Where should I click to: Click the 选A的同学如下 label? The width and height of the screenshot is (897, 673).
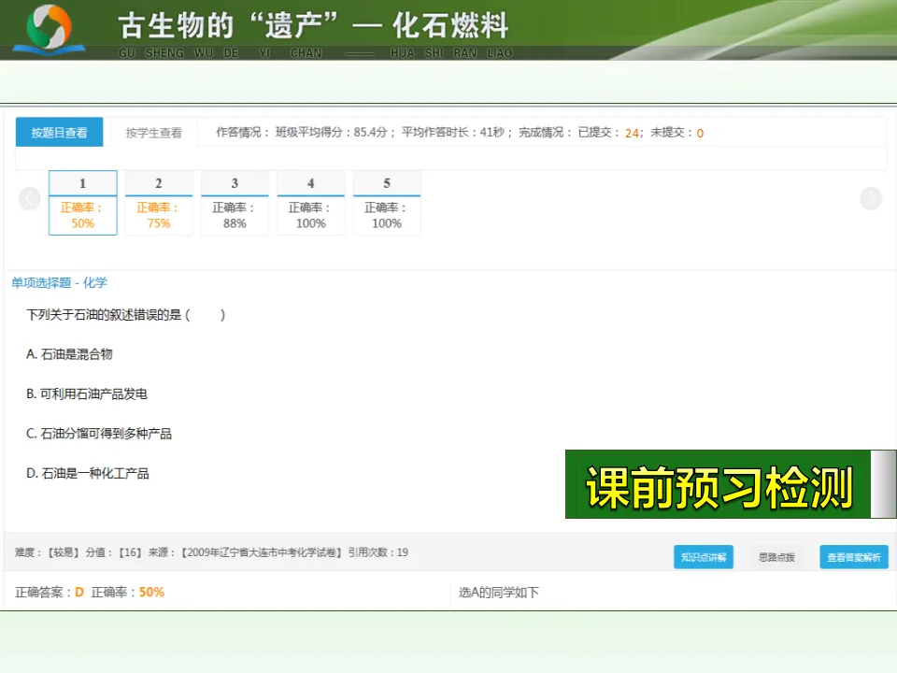click(x=499, y=593)
